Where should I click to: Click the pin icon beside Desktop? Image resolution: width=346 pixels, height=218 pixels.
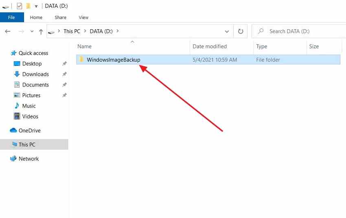64,64
